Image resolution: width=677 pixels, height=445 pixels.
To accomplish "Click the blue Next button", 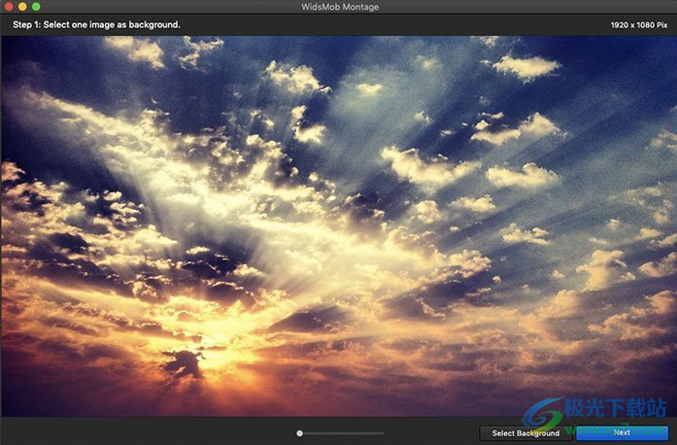I will (x=622, y=433).
